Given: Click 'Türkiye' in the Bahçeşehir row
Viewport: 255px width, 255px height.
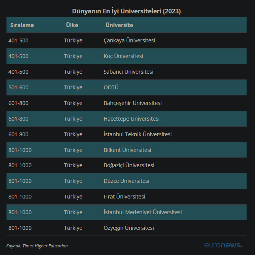Looking at the screenshot, I should pos(73,103).
